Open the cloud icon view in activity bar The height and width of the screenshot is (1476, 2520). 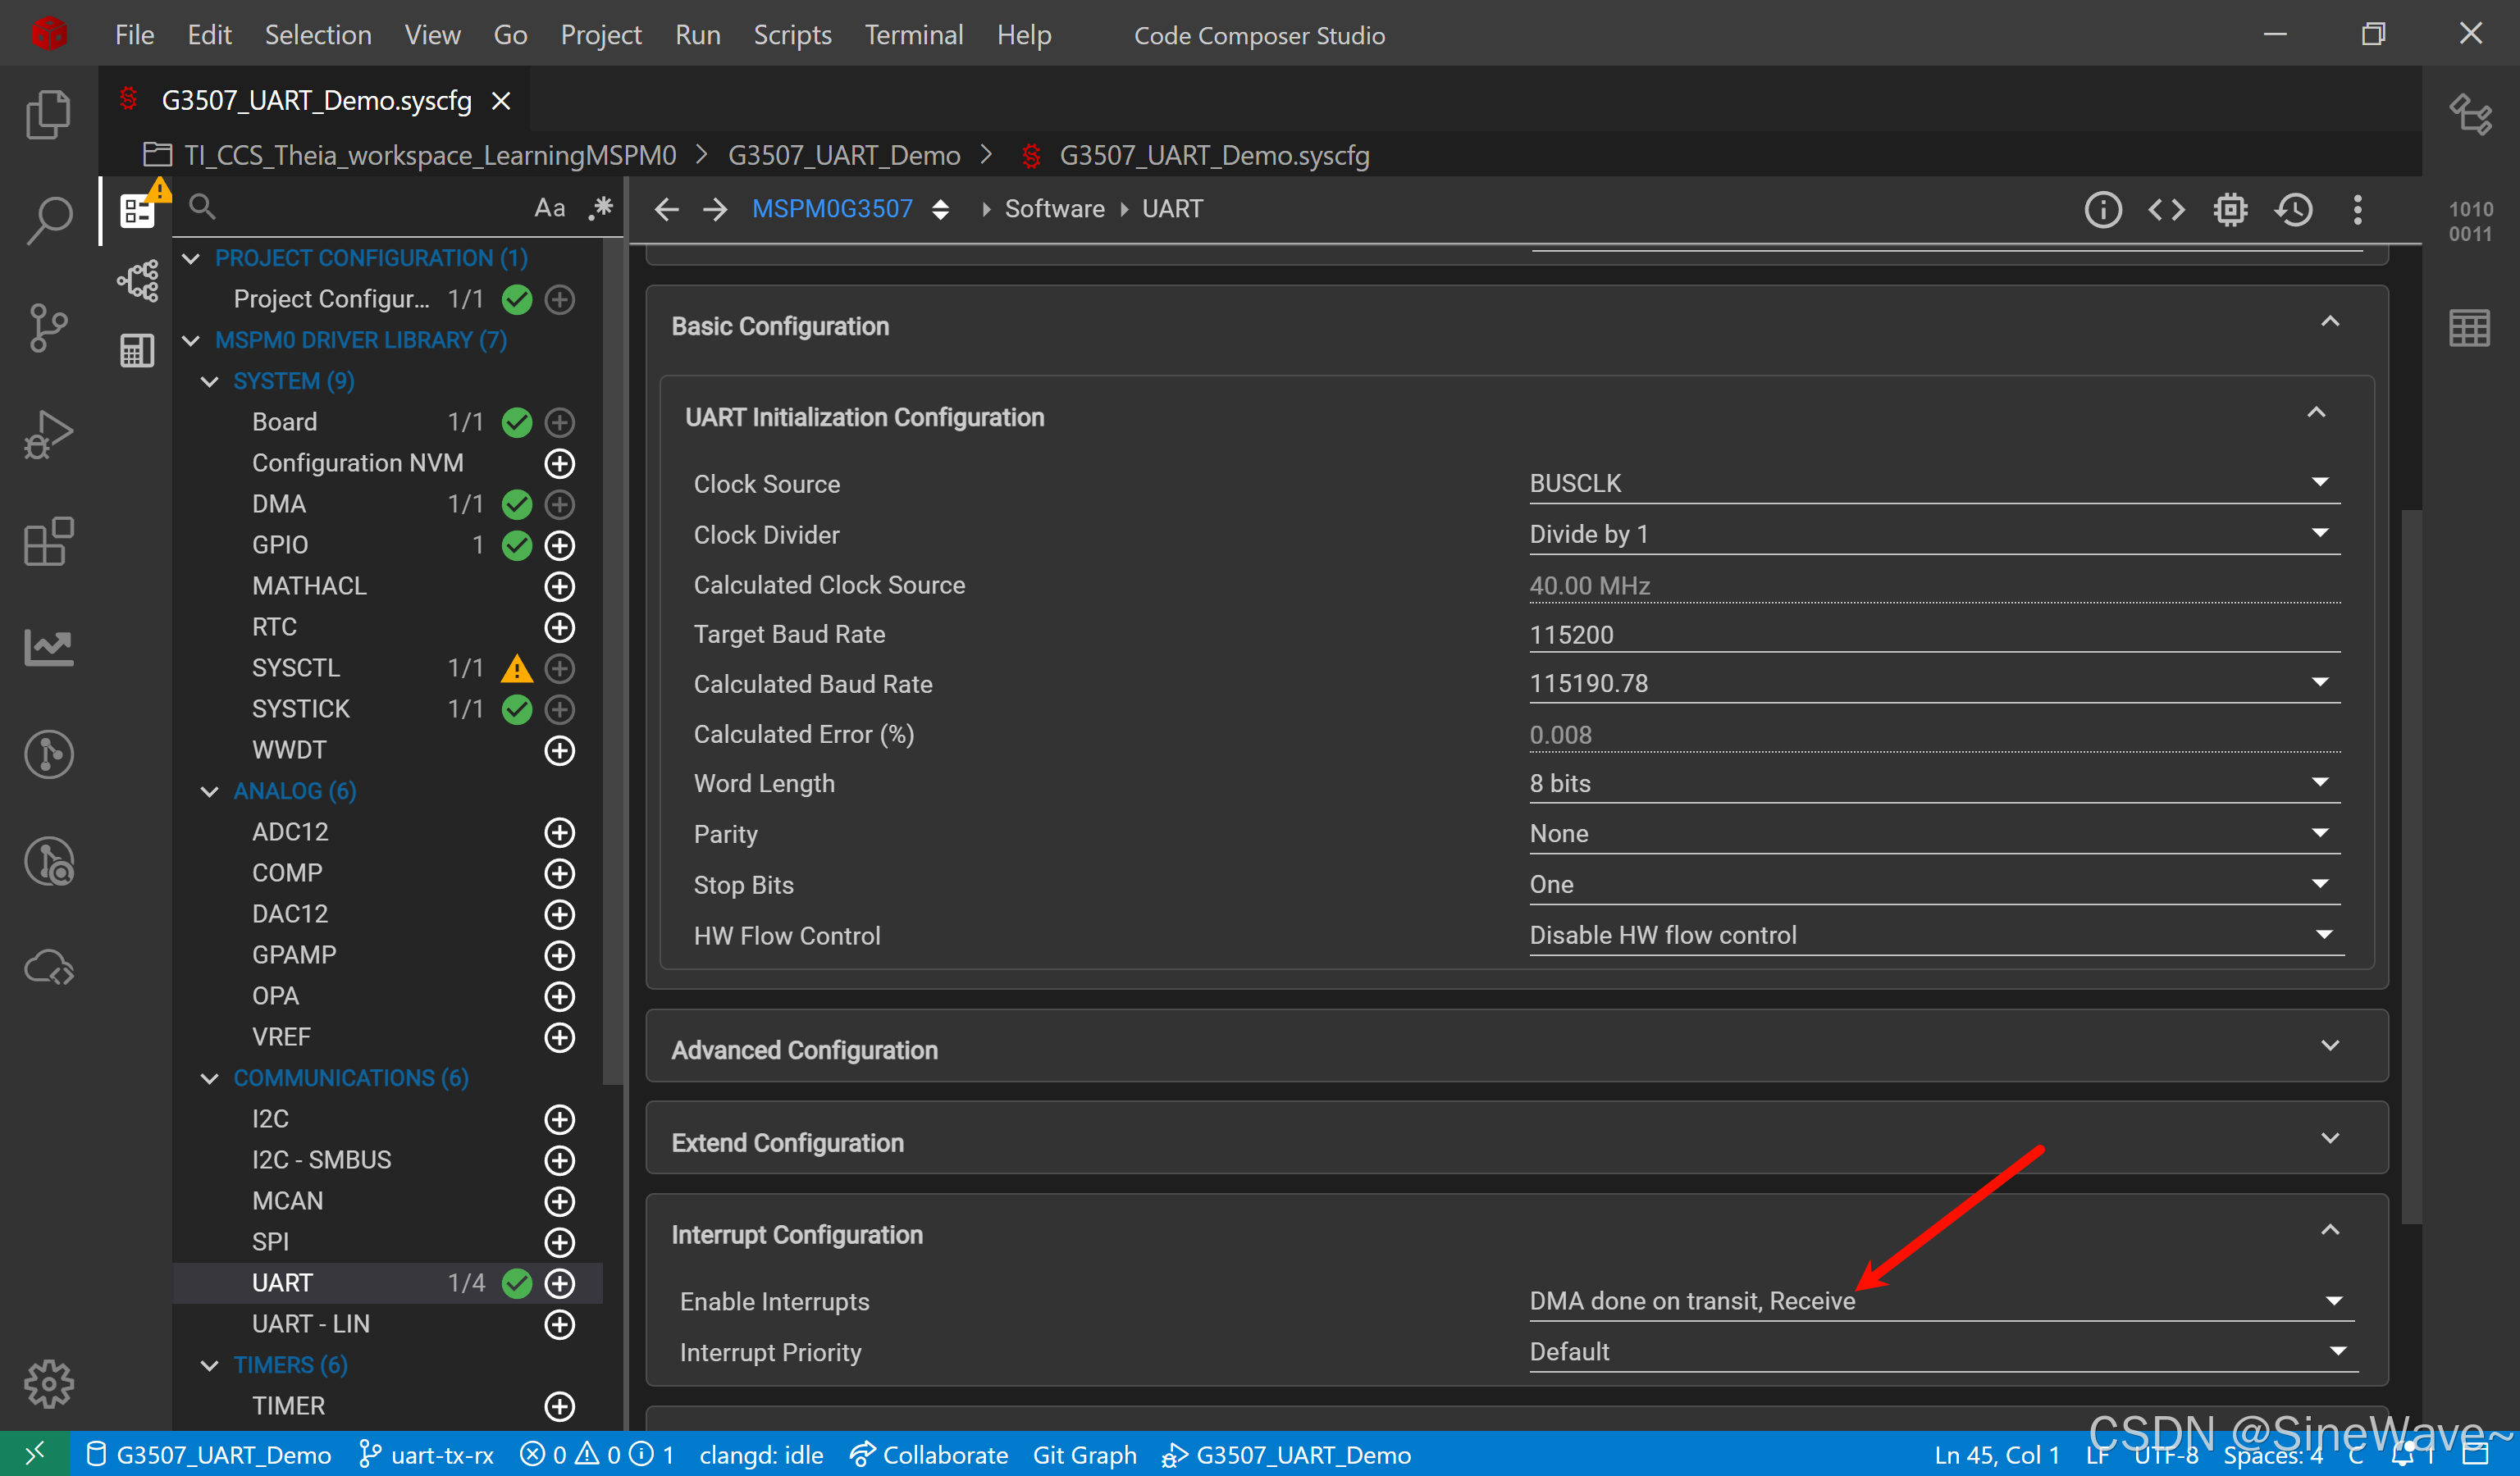coord(48,968)
